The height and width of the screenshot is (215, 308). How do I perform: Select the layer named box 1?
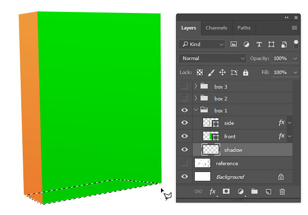point(221,110)
